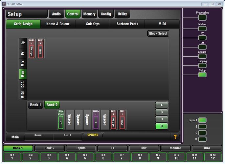Click the orange help question mark
The width and height of the screenshot is (225, 164).
coord(175,137)
